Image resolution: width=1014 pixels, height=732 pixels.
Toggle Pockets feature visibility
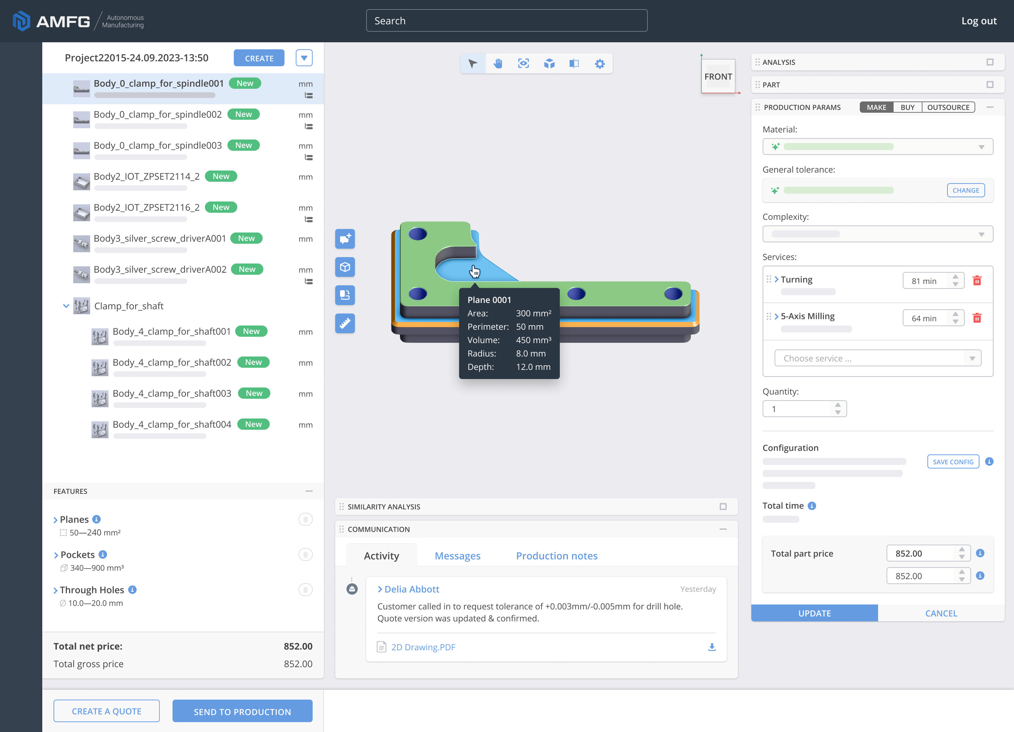coord(305,554)
